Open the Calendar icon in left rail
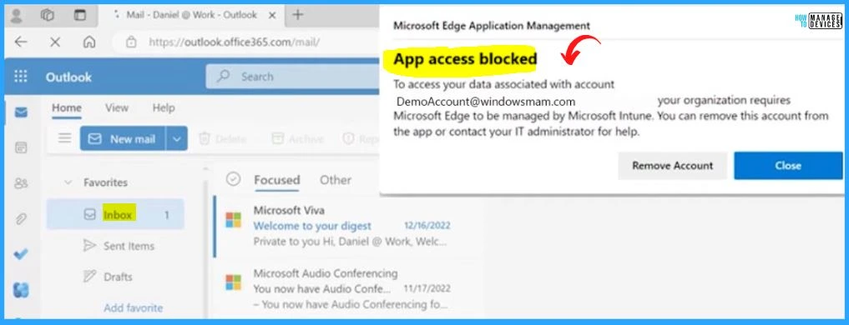Screen dimensions: 849x325 [21, 147]
